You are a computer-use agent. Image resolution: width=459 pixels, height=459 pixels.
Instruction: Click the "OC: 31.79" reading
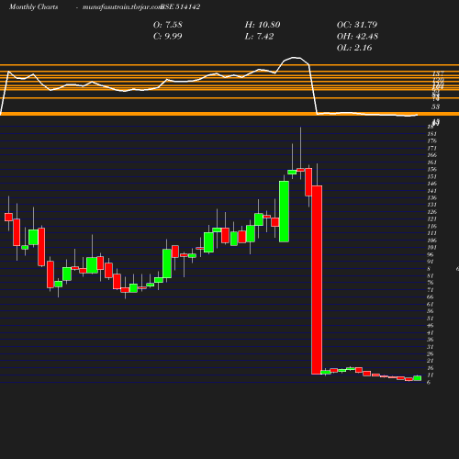click(x=357, y=25)
